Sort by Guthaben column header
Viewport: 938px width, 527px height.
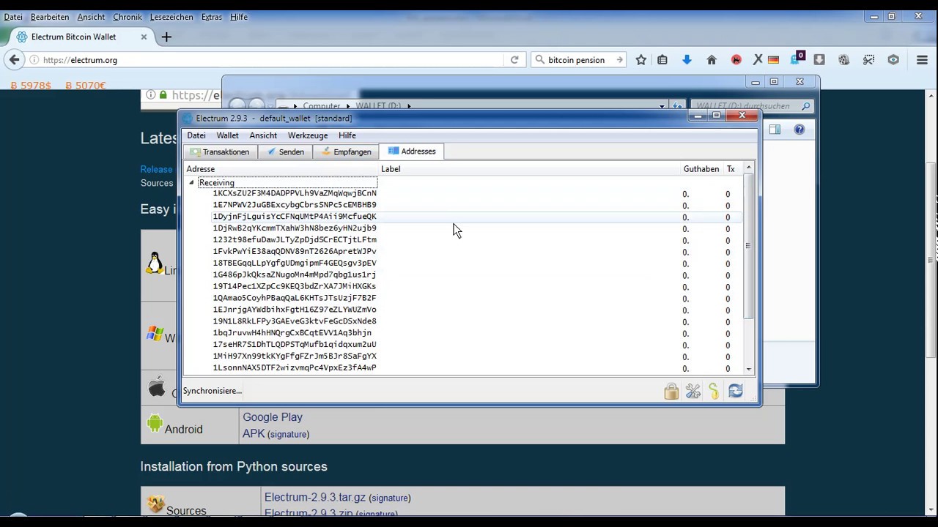(701, 169)
